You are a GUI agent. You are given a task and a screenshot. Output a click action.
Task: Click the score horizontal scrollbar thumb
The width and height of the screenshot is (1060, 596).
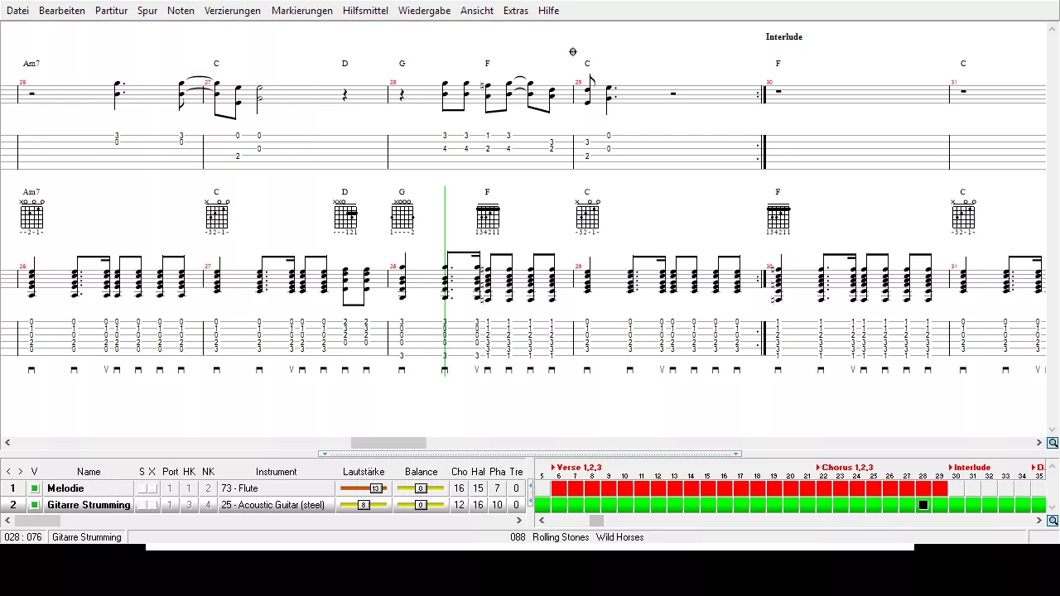tap(388, 443)
